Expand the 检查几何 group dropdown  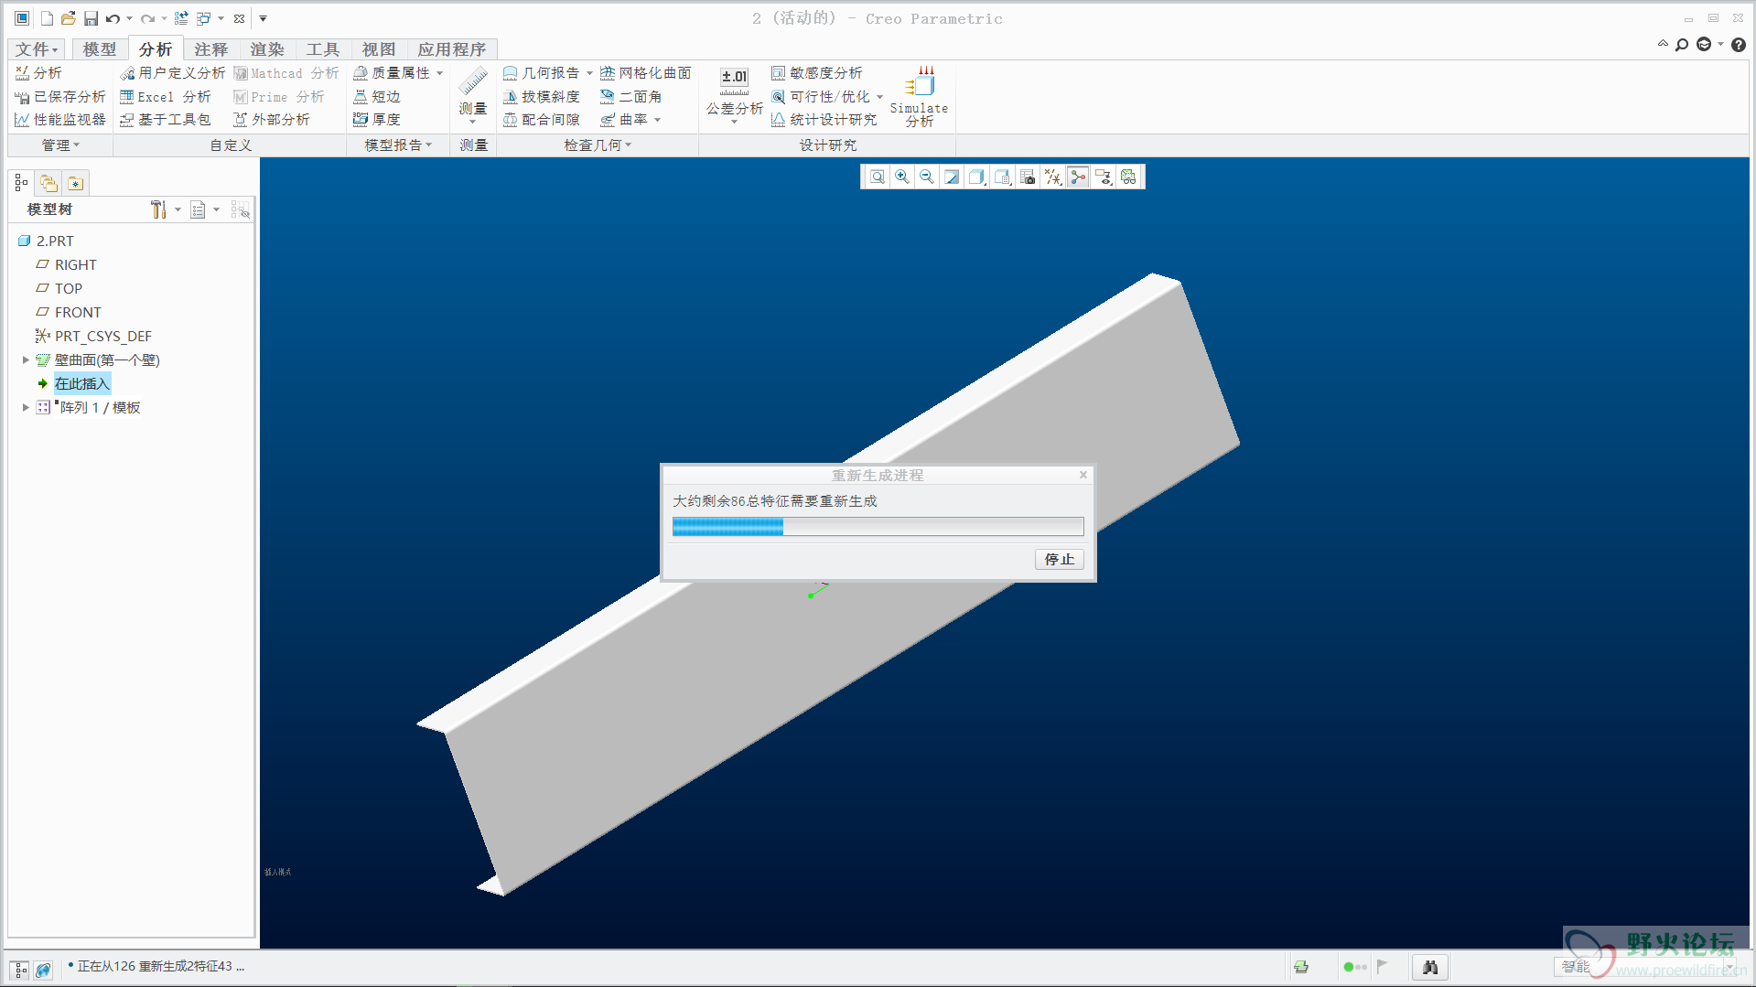[598, 145]
